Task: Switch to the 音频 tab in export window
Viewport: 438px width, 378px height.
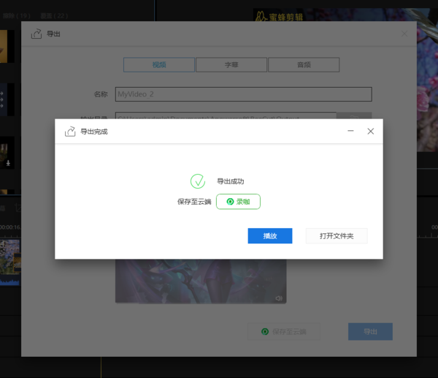Action: (x=304, y=65)
